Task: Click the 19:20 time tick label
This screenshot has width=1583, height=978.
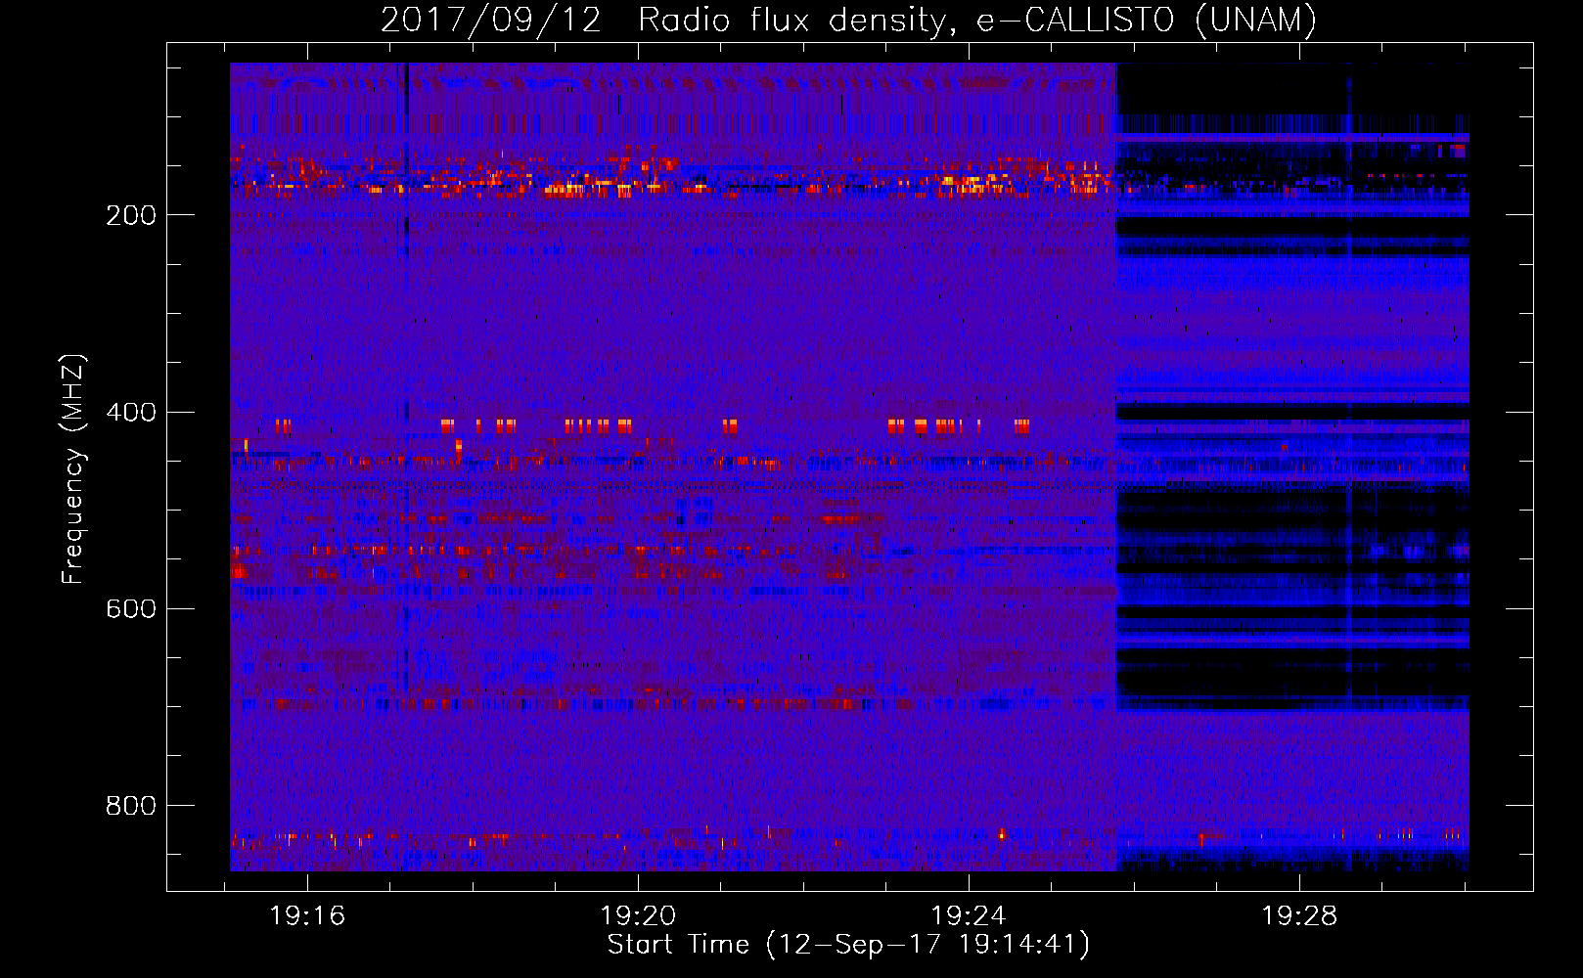Action: point(638,916)
